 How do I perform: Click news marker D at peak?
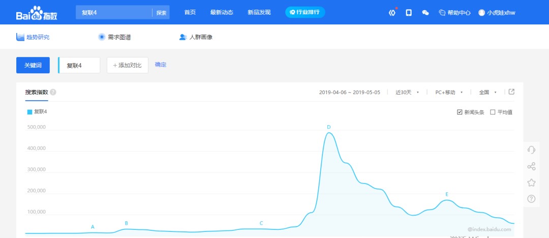click(329, 127)
